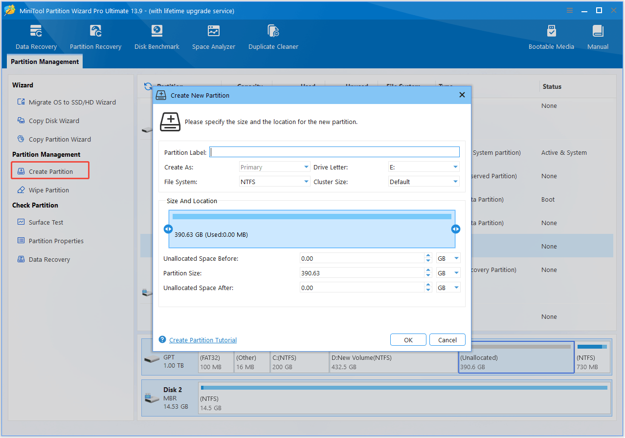The width and height of the screenshot is (625, 438).
Task: Run Surface Test from sidebar
Action: click(40, 222)
